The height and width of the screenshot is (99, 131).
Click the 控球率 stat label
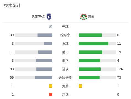65,35
